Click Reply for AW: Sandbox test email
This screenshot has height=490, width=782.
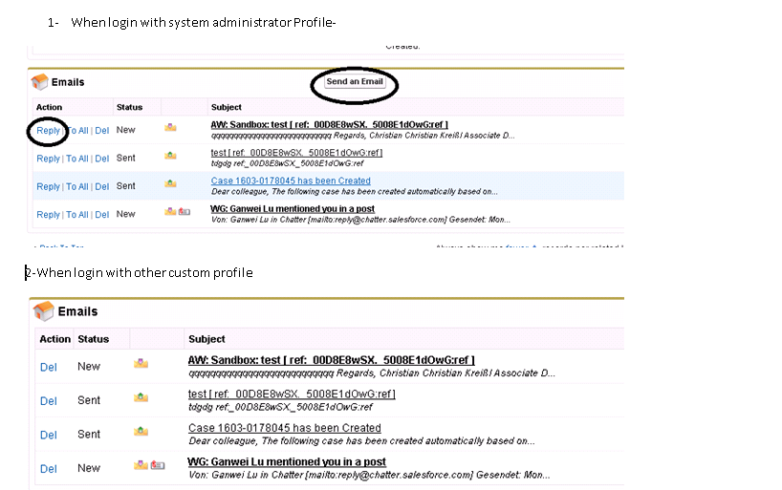click(48, 131)
